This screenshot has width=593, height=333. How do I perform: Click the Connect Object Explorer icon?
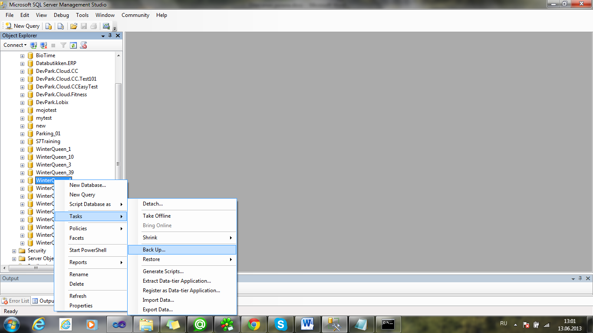[x=33, y=45]
